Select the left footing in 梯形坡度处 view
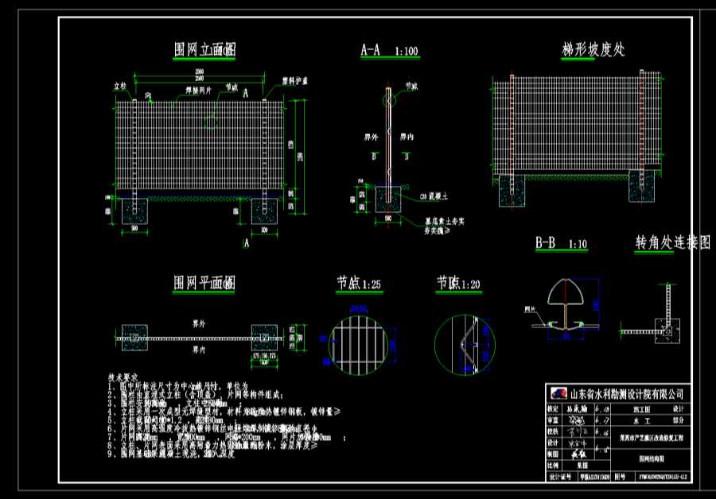The height and width of the screenshot is (499, 716). (512, 191)
